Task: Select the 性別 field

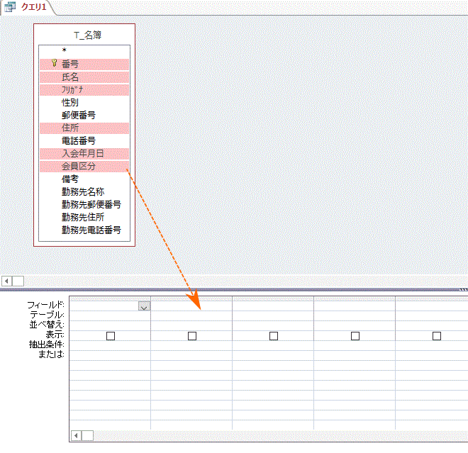Action: click(x=84, y=103)
